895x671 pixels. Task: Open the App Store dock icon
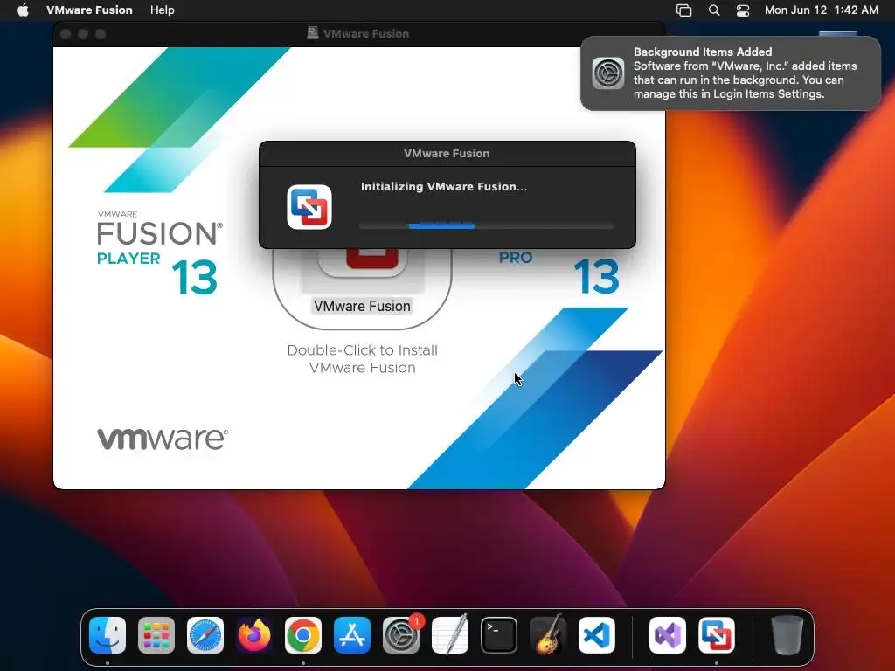pos(352,635)
